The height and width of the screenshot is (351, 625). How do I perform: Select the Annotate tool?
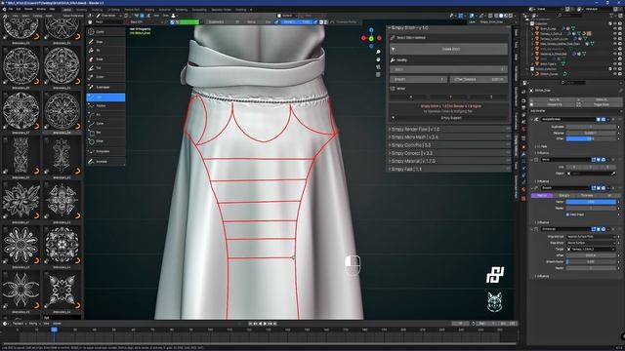pyautogui.click(x=105, y=162)
